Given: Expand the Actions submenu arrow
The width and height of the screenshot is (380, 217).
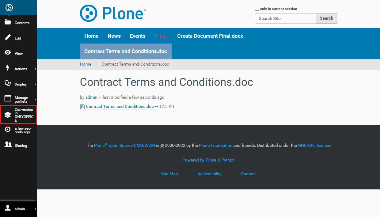Looking at the screenshot, I should (35, 69).
